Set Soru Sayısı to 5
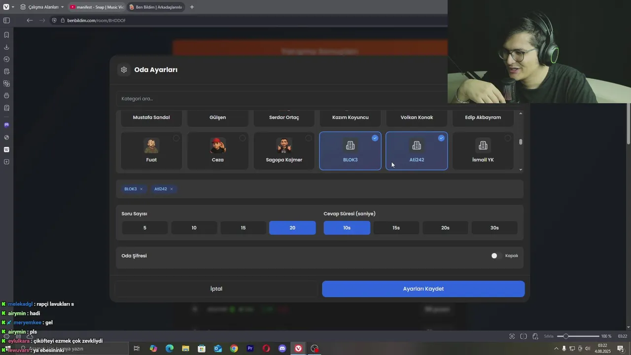 point(145,228)
